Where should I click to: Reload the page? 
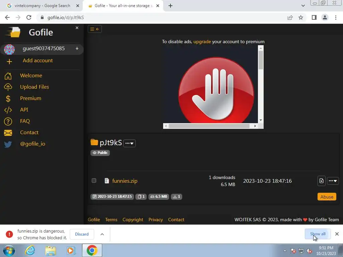[x=29, y=17]
